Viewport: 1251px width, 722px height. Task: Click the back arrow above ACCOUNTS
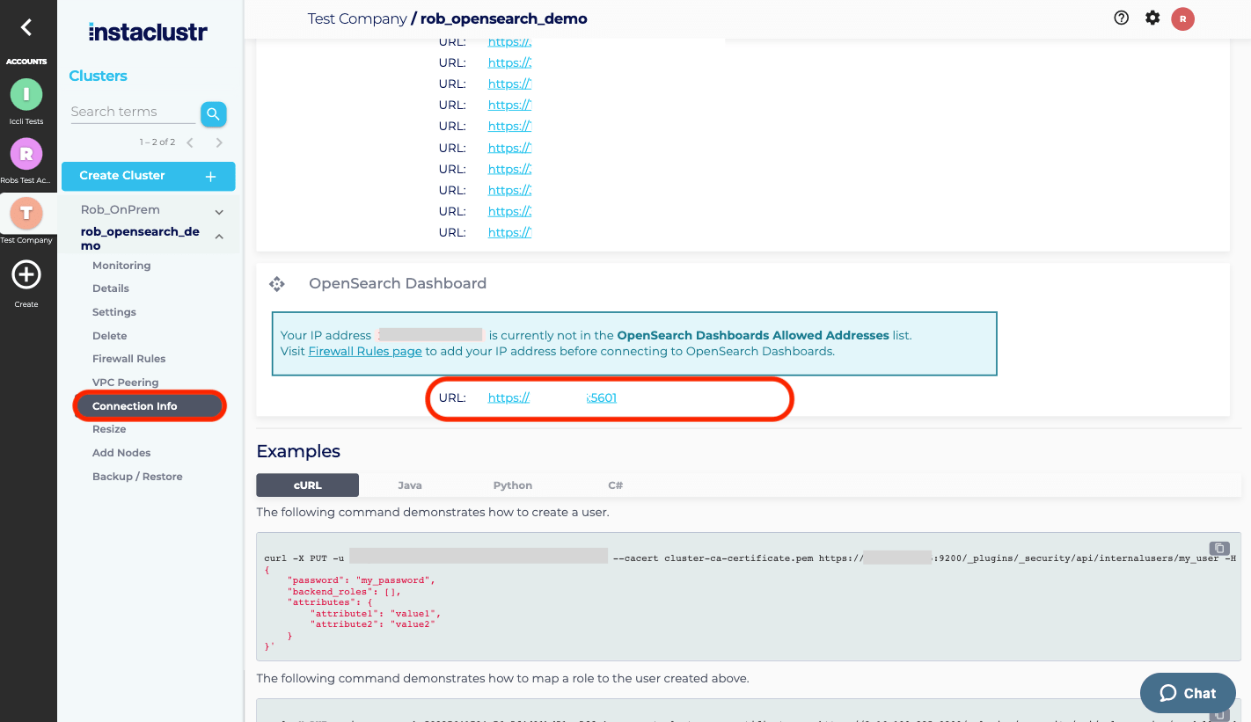pos(27,27)
